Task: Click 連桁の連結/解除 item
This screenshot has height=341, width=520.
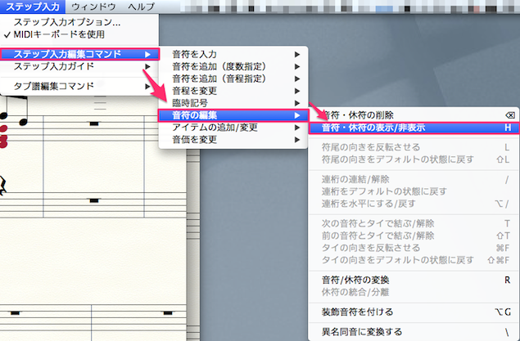Action: click(x=414, y=179)
